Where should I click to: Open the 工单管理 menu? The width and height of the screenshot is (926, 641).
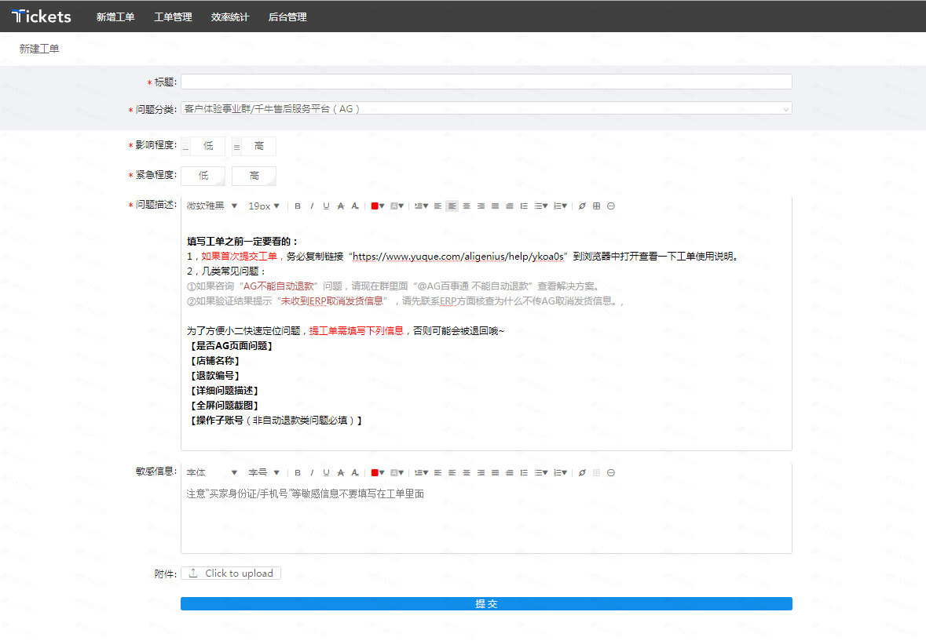click(x=173, y=17)
